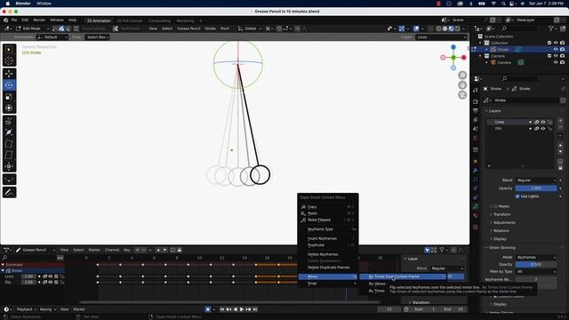The height and width of the screenshot is (320, 569).
Task: Open the Select Box drag dropdown
Action: pos(98,37)
